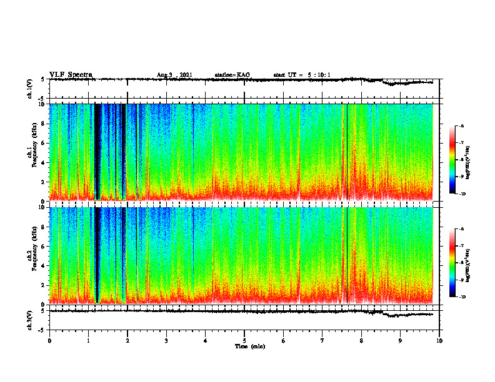The image size is (495, 382).
Task: Click the "ch.3(V)" waveform axis label
Action: click(x=30, y=320)
